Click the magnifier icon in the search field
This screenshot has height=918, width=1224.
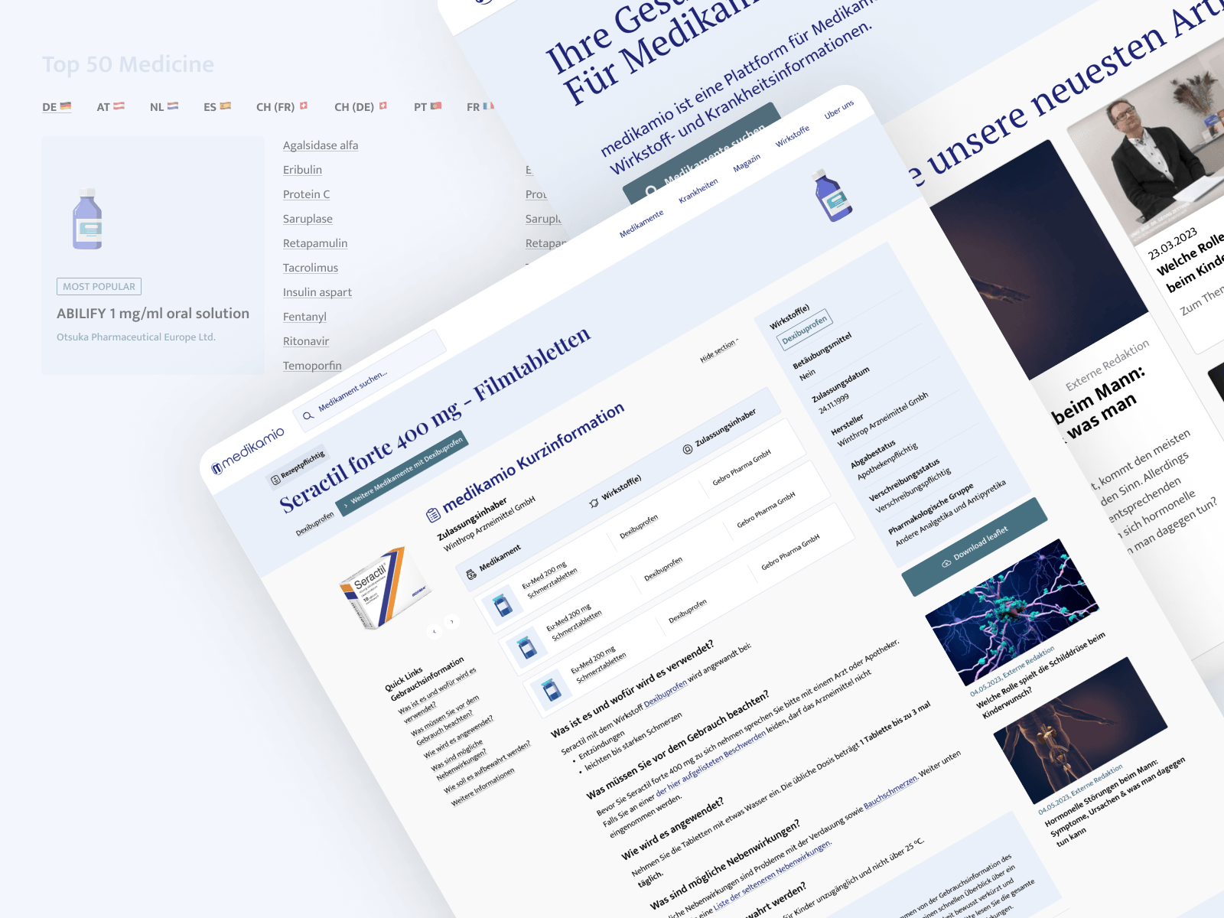pyautogui.click(x=308, y=415)
